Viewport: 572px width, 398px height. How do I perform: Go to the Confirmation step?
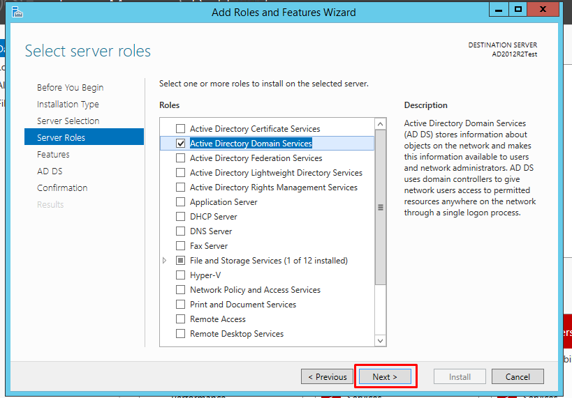62,188
